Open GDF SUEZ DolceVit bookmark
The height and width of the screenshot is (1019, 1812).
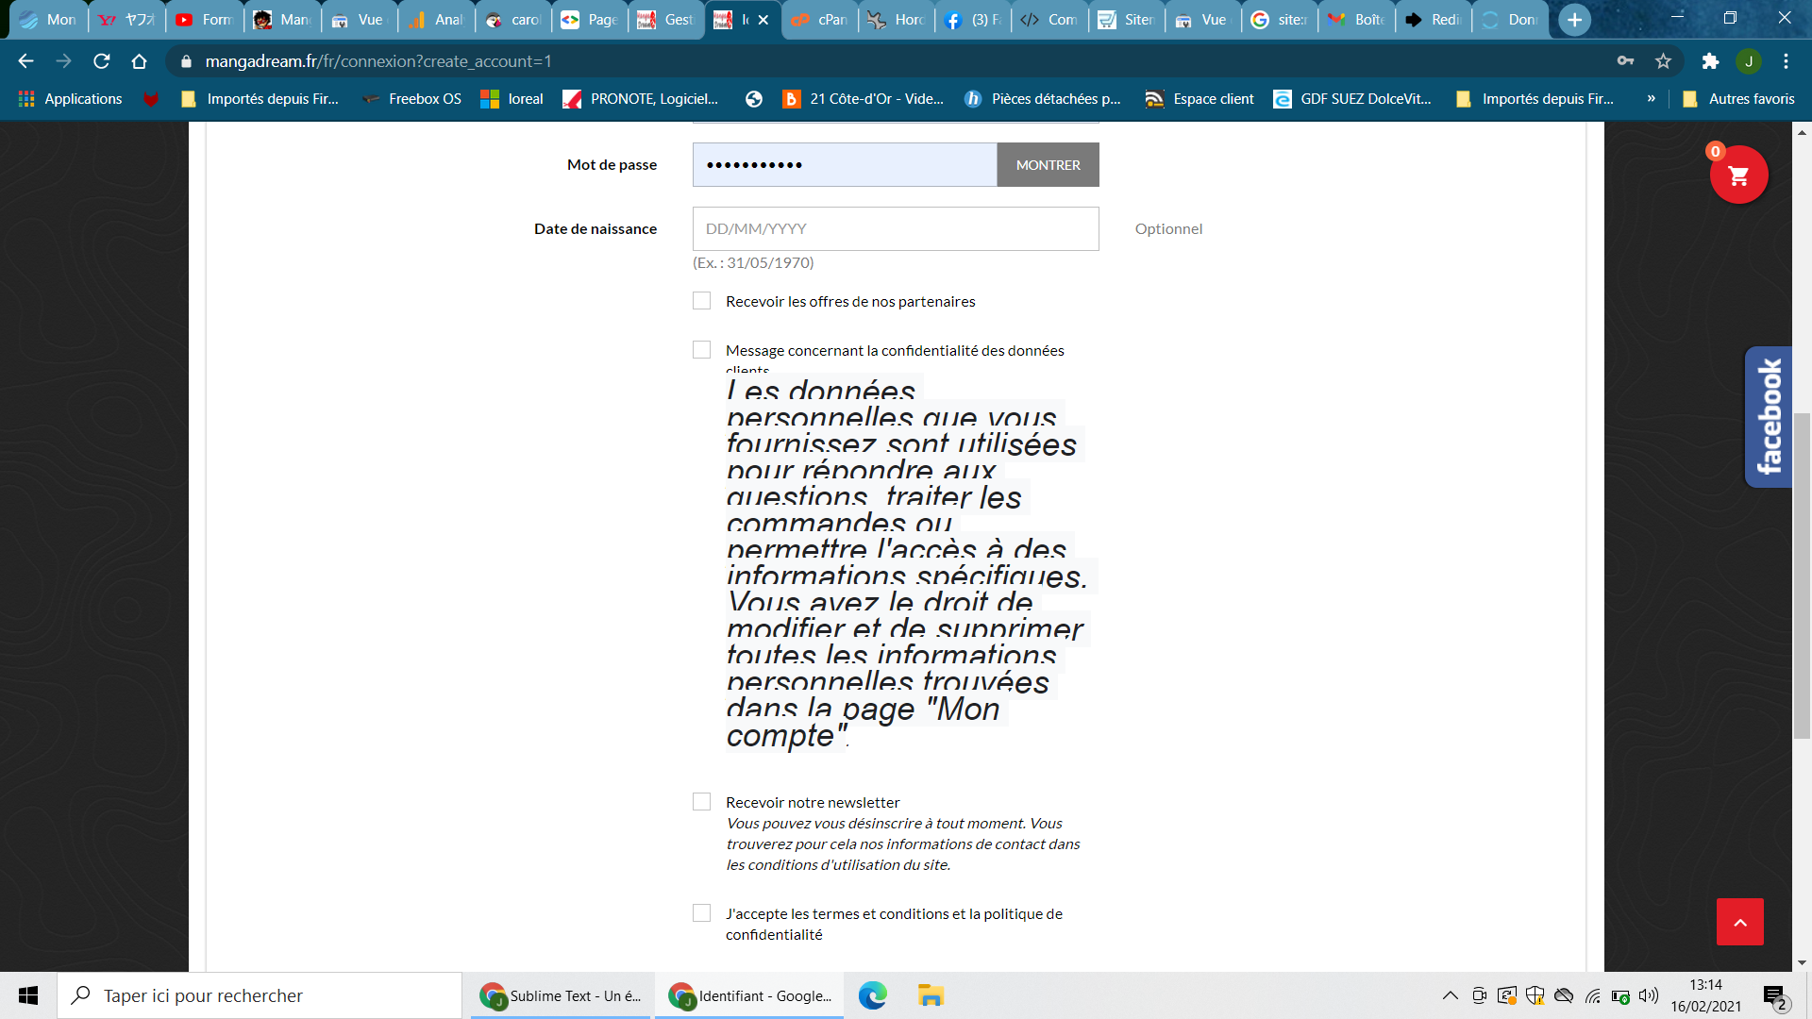pos(1352,99)
